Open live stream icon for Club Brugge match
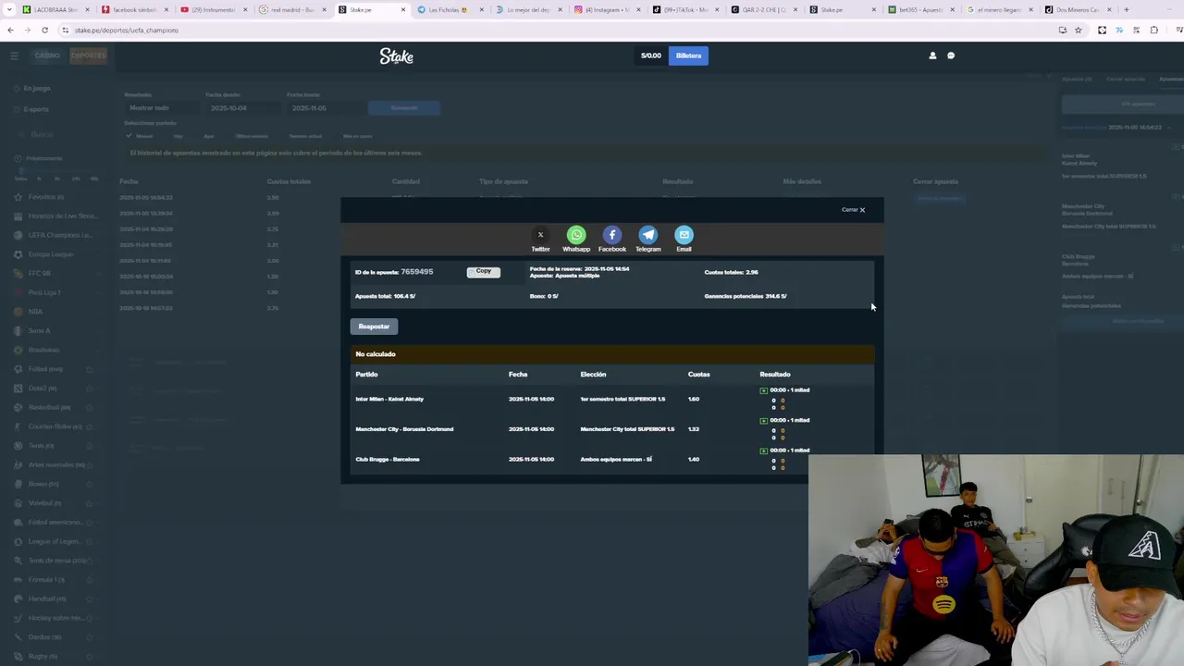 tap(763, 450)
